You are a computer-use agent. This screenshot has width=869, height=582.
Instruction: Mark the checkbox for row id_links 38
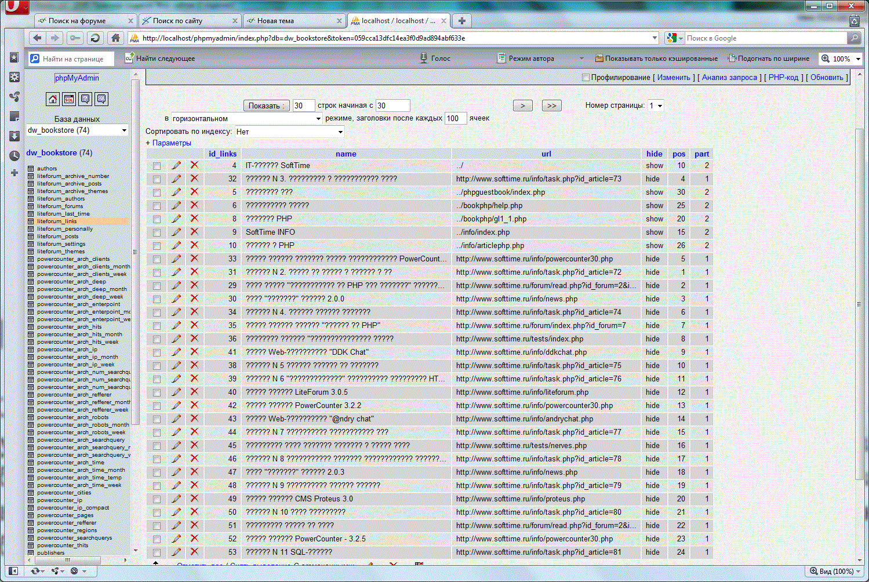[157, 366]
